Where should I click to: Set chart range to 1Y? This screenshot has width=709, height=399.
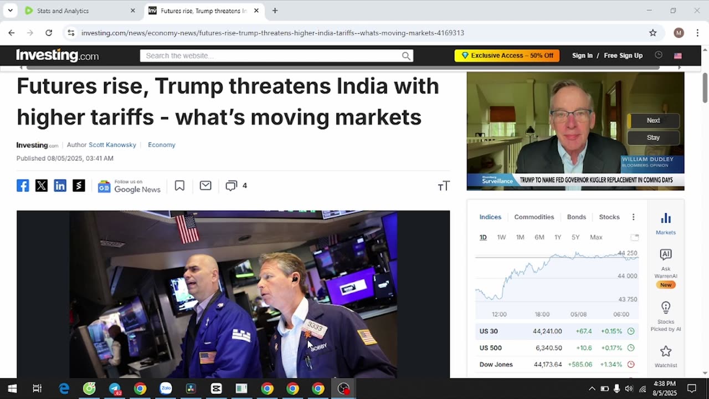point(558,237)
